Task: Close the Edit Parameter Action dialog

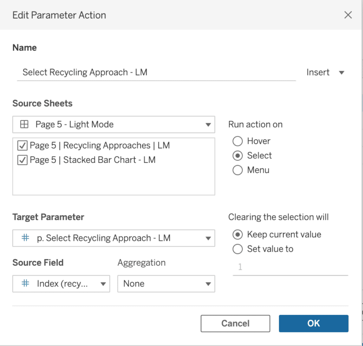Action: tap(348, 15)
